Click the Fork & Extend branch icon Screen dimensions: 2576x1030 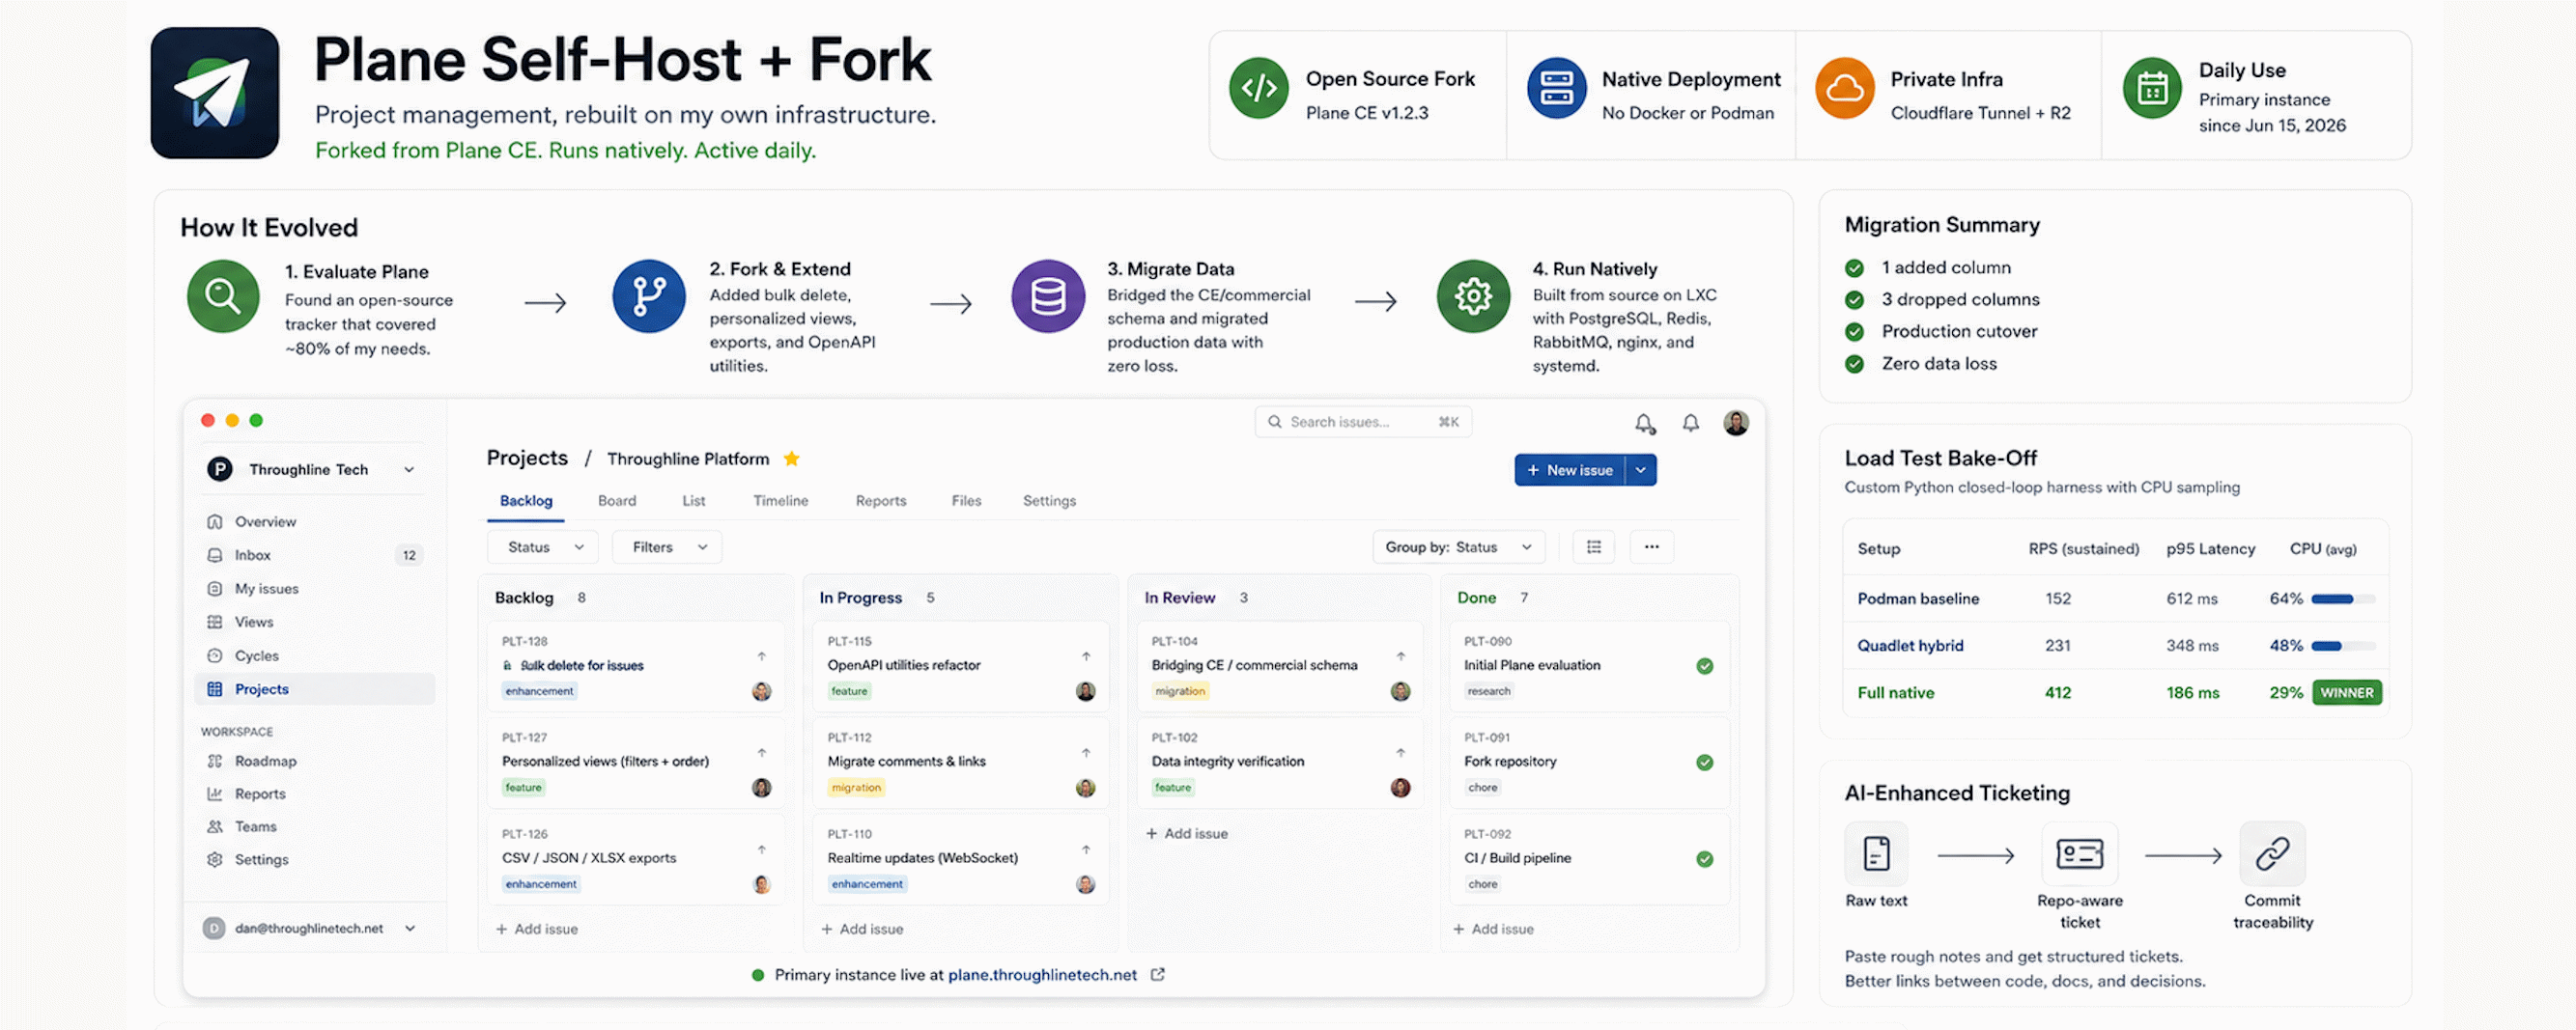pos(648,296)
